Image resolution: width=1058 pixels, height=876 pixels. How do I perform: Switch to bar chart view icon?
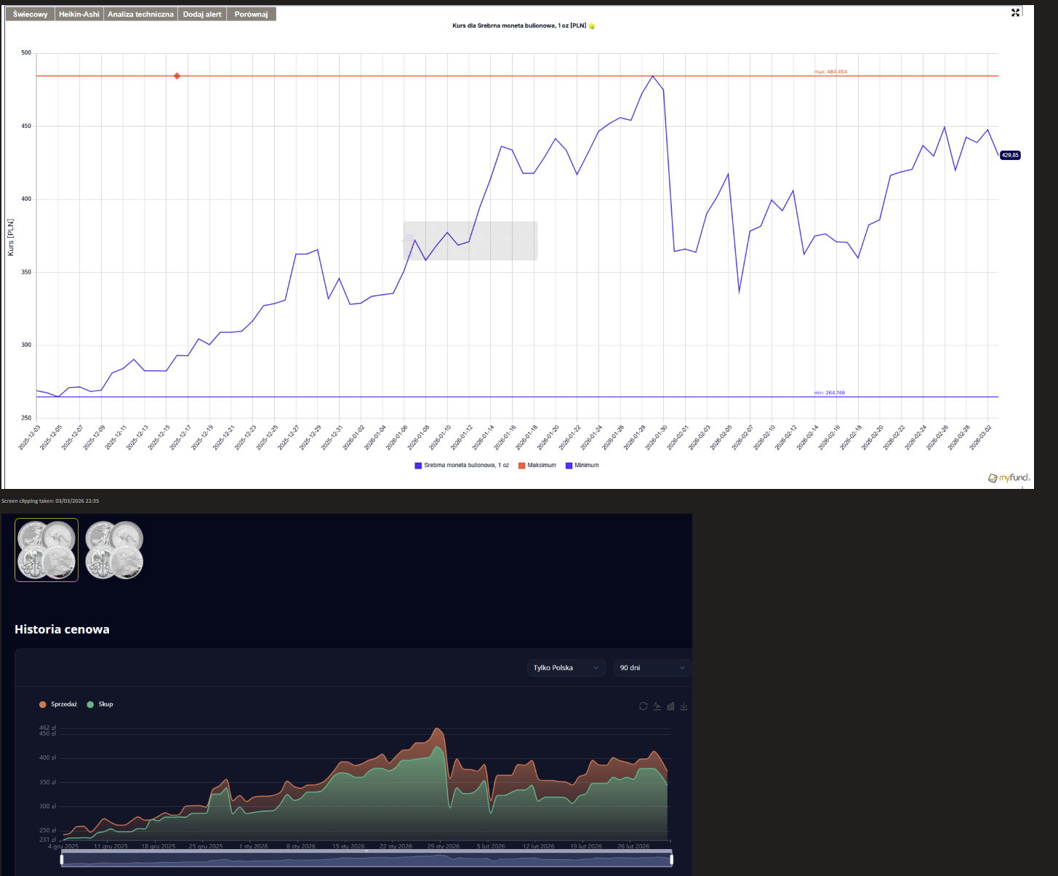[x=670, y=706]
